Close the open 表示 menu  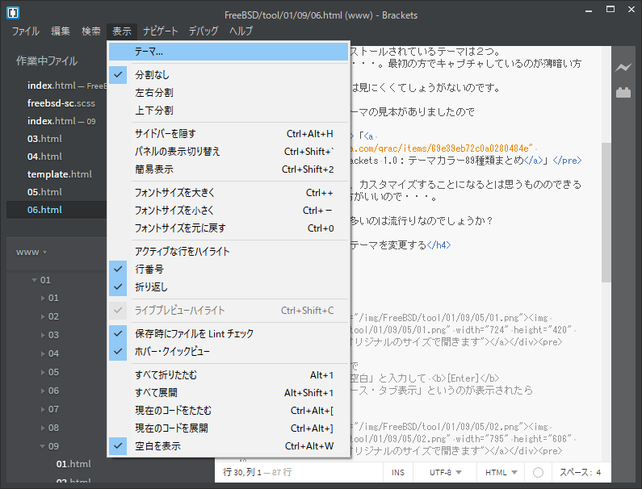pyautogui.click(x=122, y=31)
